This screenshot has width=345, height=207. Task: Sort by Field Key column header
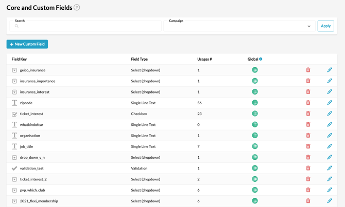(19, 59)
